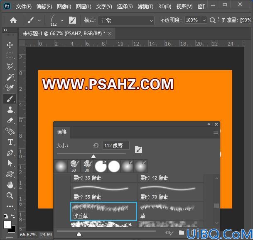This screenshot has width=253, height=240.
Task: Close the Brushes panel
Action: pyautogui.click(x=216, y=124)
